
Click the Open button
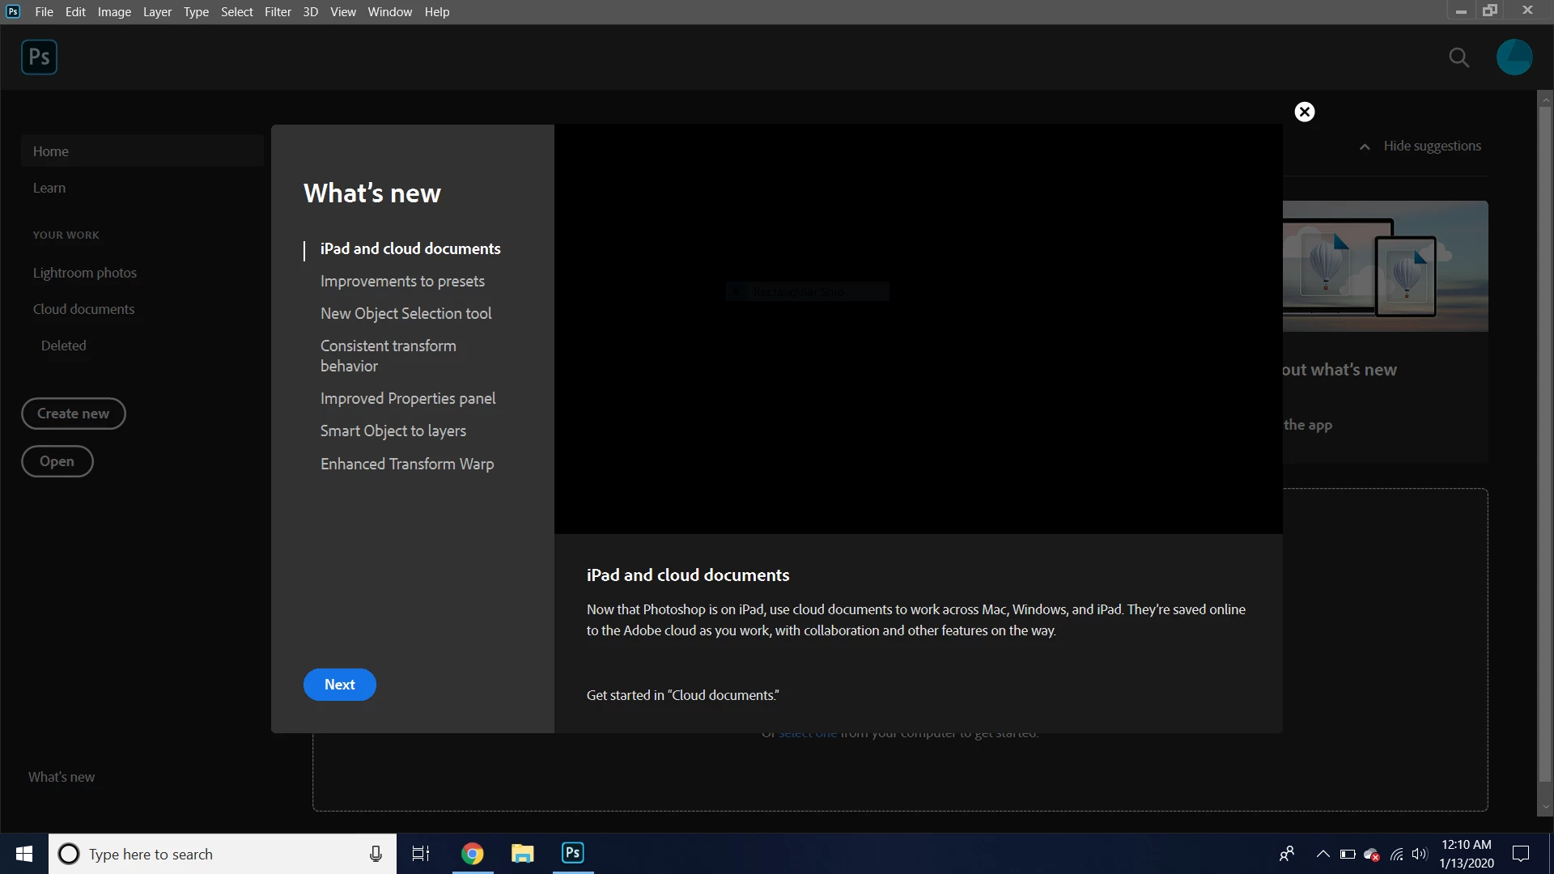pyautogui.click(x=57, y=461)
